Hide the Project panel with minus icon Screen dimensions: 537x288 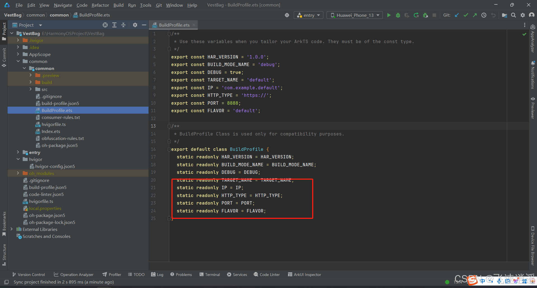pyautogui.click(x=144, y=25)
